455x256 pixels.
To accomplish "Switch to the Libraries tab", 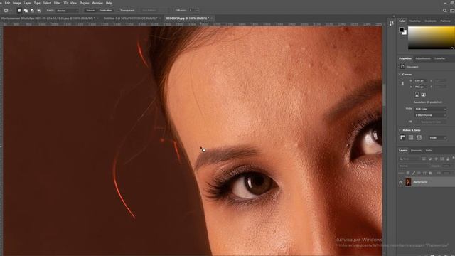I will (x=439, y=58).
